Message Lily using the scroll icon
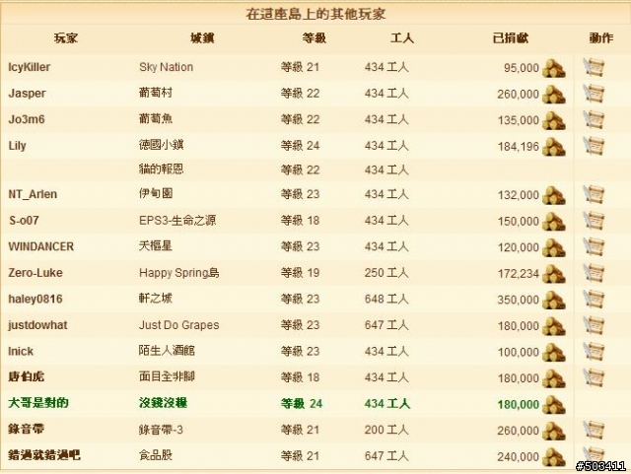This screenshot has width=631, height=474. click(594, 146)
